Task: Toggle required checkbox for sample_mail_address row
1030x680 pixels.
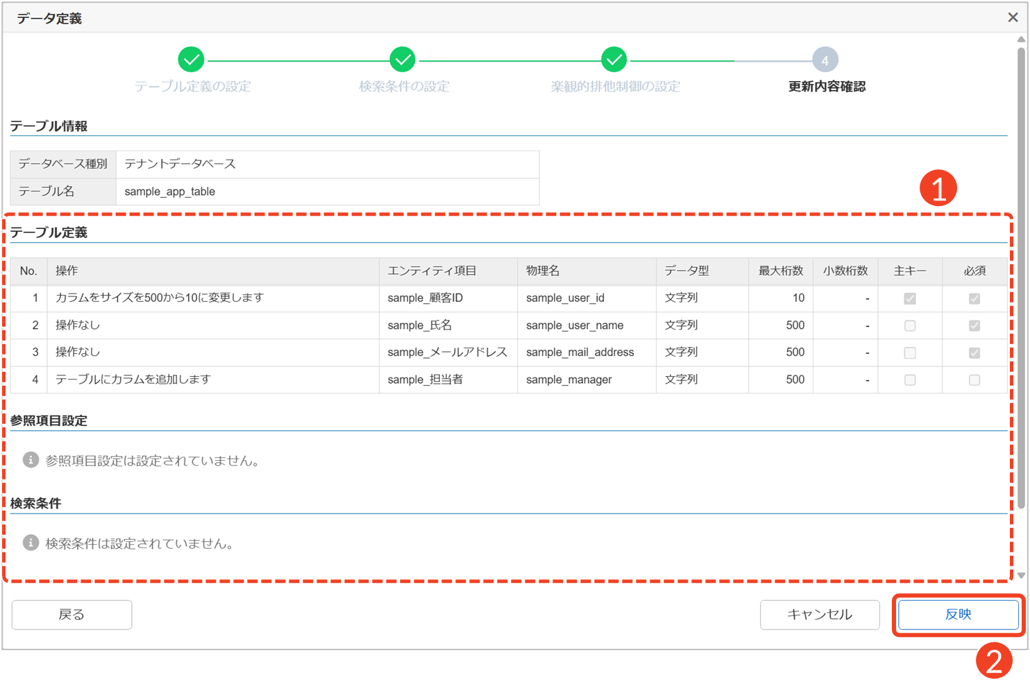Action: 974,352
